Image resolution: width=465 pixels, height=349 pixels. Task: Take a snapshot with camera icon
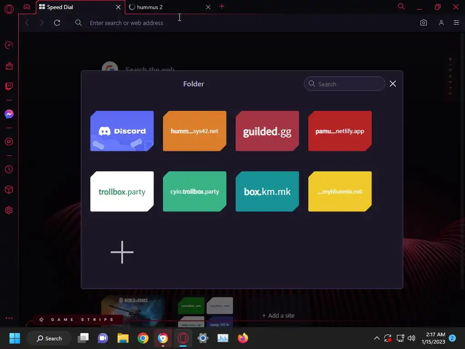click(x=424, y=23)
